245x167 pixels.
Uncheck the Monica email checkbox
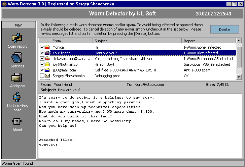pos(42,47)
